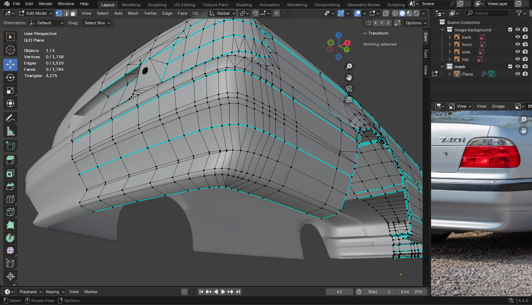Switch to the Sculpting workspace tab

pos(157,5)
